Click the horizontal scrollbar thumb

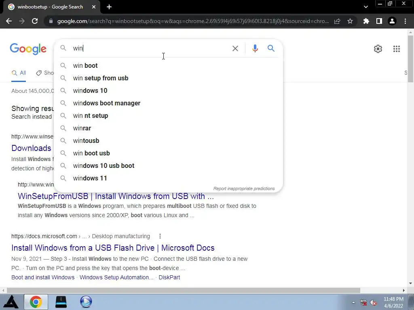click(184, 290)
